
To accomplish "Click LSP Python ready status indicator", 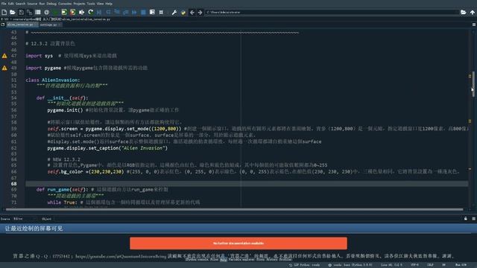I will (305, 265).
